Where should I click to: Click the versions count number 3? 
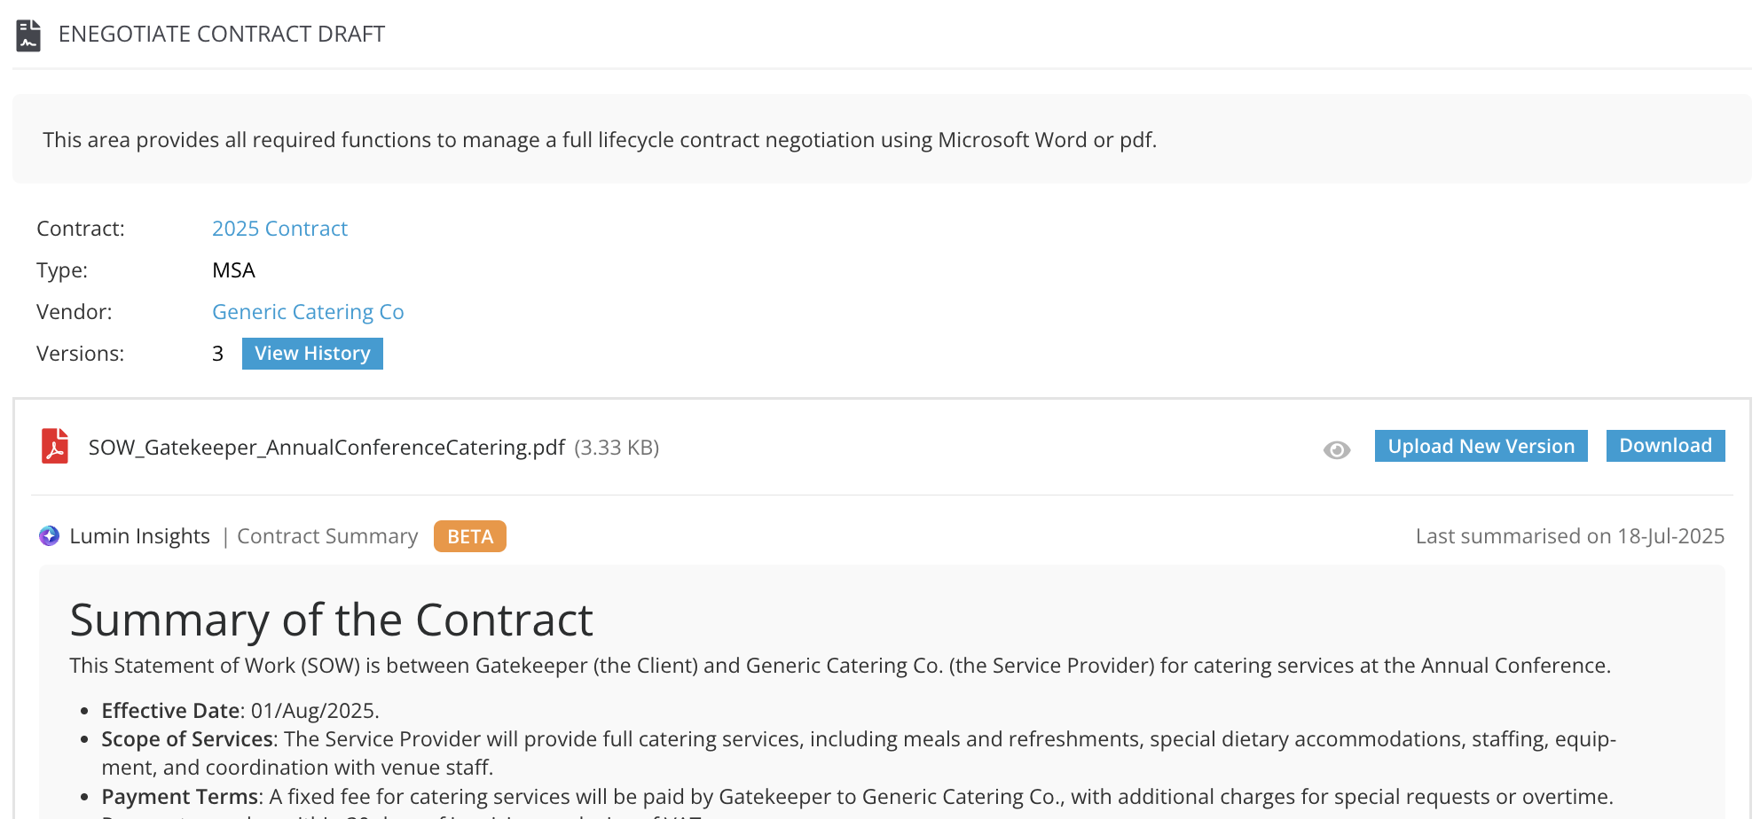coord(217,354)
